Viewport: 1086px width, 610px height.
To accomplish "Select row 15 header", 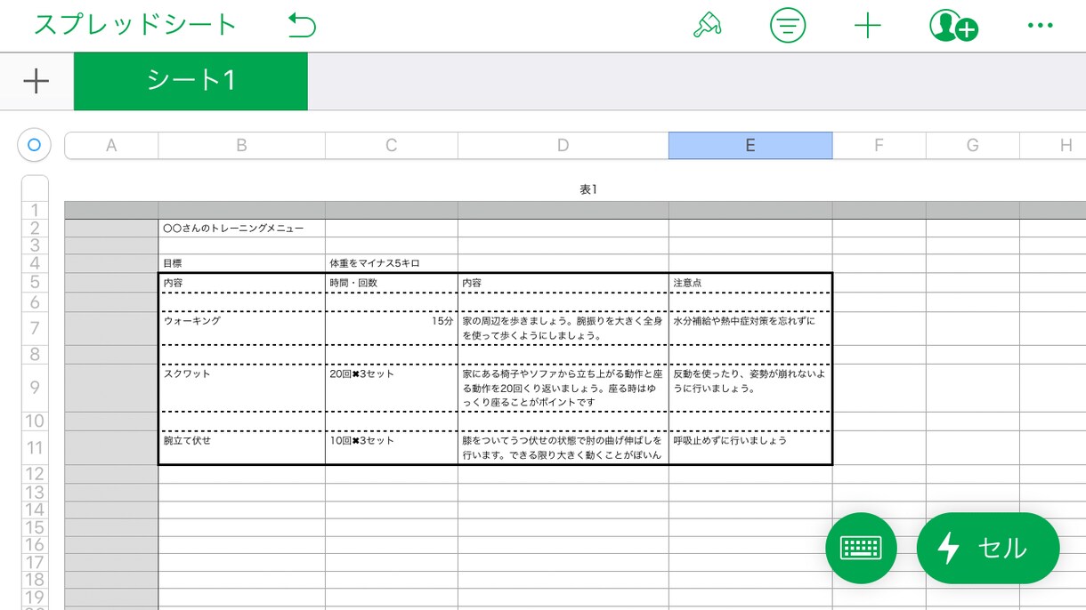I will tap(35, 527).
